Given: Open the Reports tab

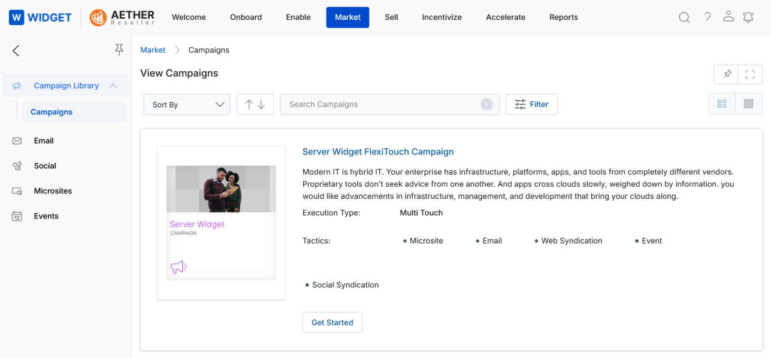Looking at the screenshot, I should coord(564,17).
